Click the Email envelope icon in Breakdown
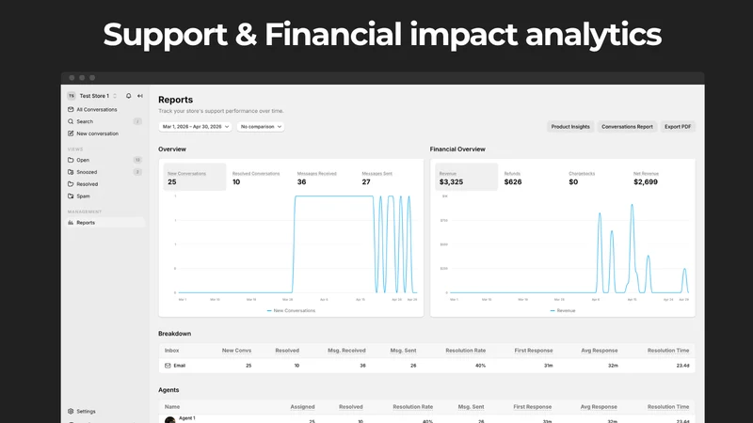 (x=168, y=366)
